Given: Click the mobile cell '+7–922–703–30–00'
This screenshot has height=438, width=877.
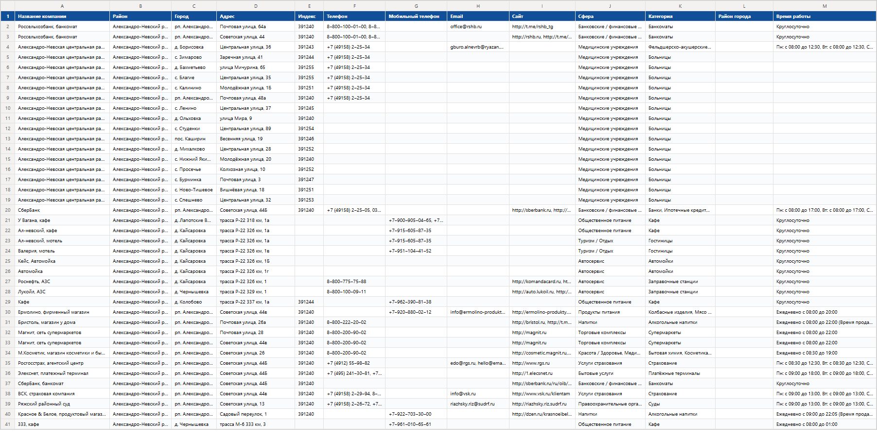Looking at the screenshot, I should [416, 414].
